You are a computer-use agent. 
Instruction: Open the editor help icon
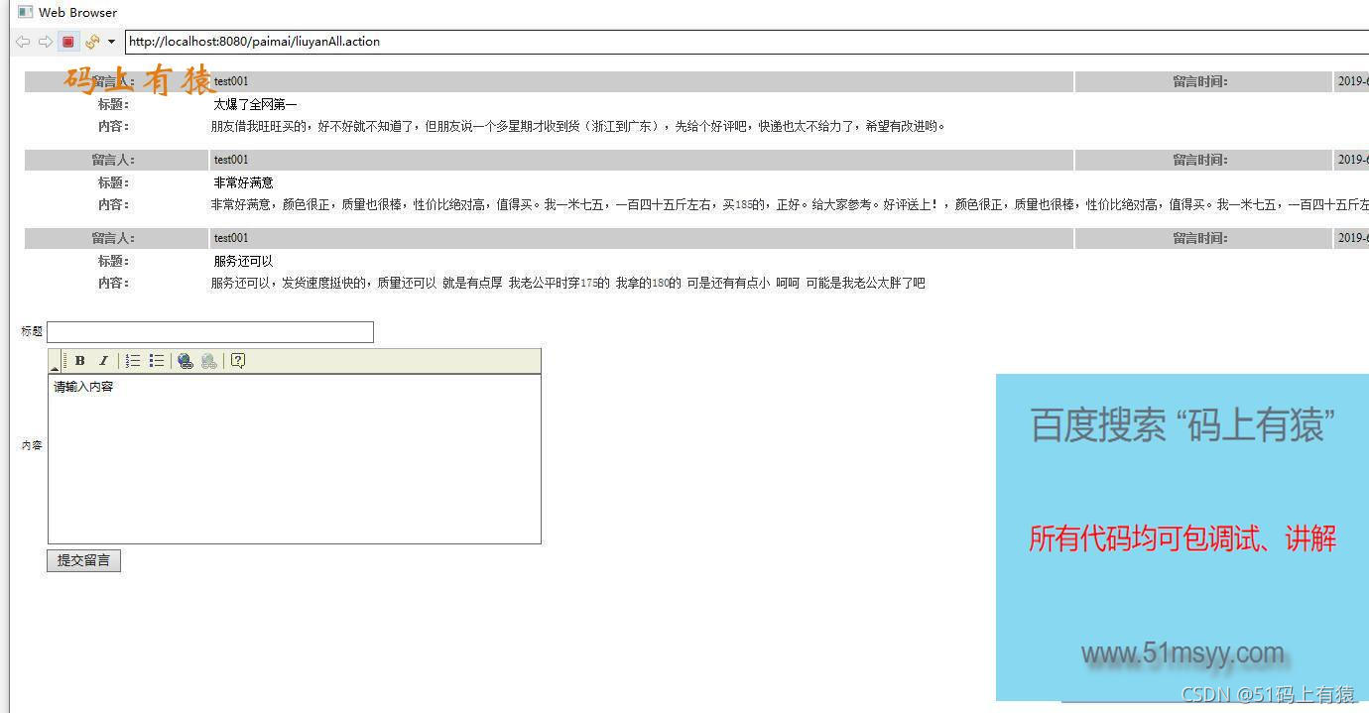click(x=237, y=360)
